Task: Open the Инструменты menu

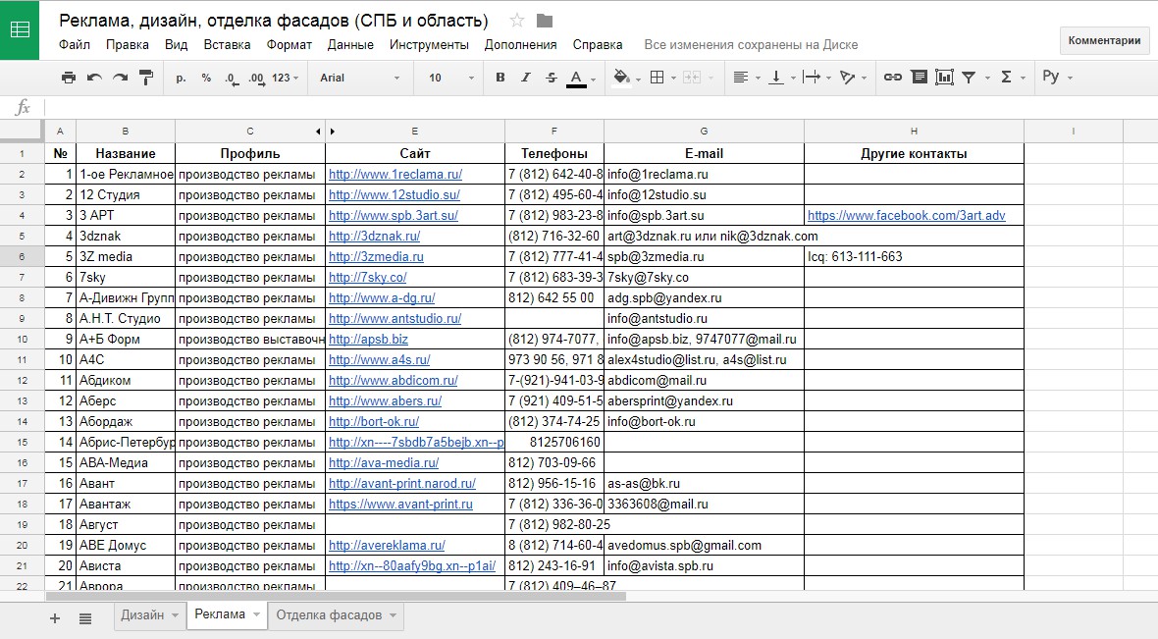Action: [x=429, y=44]
